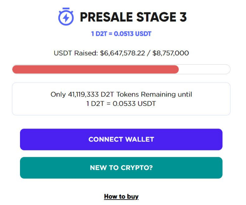Click the tokens remaining info box

tap(121, 99)
